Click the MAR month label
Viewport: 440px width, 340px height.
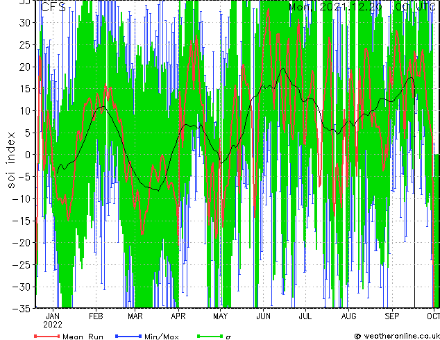click(135, 316)
